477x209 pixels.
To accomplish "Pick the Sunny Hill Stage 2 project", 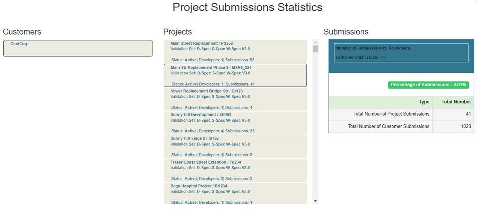I will pyautogui.click(x=235, y=147).
